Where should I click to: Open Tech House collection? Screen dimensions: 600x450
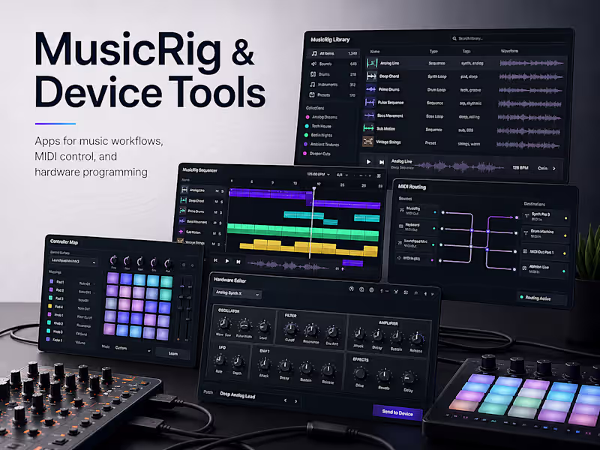coord(318,126)
